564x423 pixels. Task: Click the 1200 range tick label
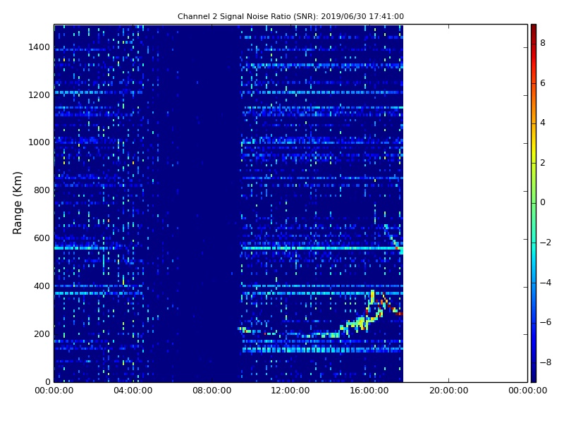click(39, 95)
